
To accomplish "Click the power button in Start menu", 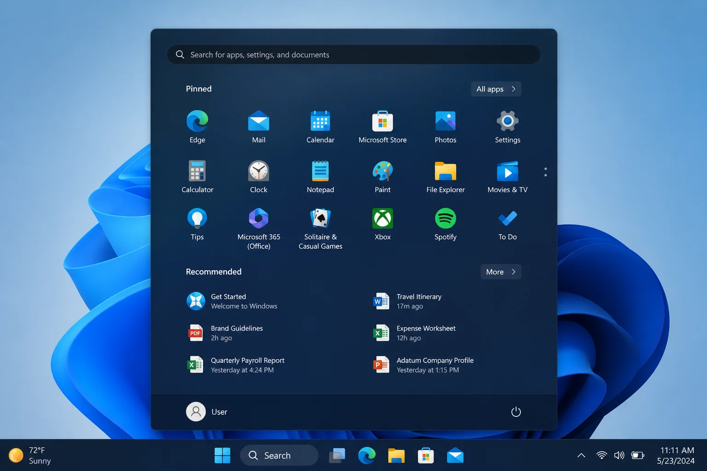I will pyautogui.click(x=516, y=412).
